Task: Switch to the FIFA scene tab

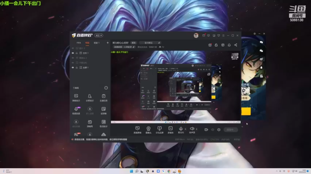Action: tap(79, 43)
